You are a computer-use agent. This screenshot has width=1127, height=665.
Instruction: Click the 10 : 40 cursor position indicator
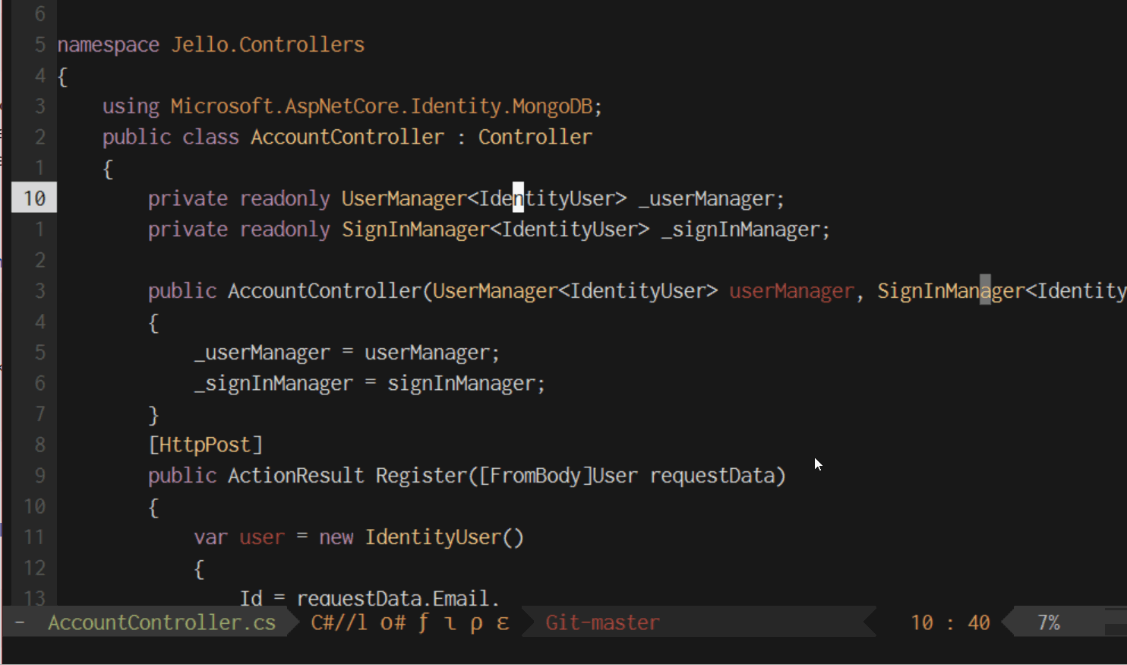pyautogui.click(x=950, y=622)
